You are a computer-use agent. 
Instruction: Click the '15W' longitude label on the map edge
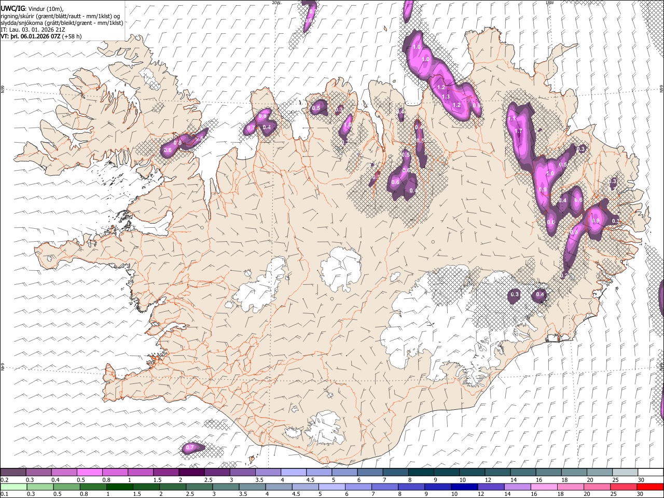tap(549, 3)
